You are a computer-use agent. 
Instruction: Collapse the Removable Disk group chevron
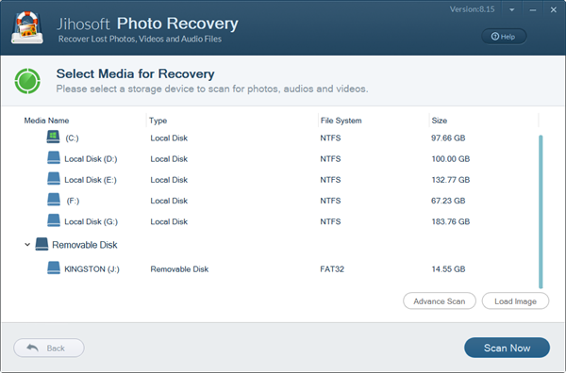27,245
